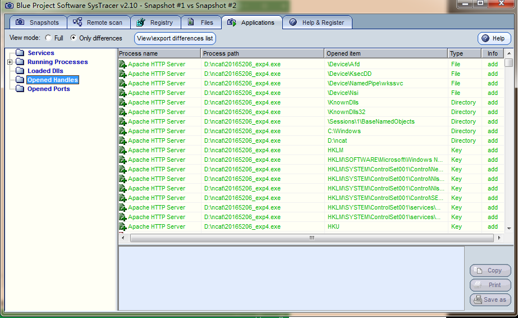Click the document icon on Files tab
518x318 pixels.
[x=191, y=22]
